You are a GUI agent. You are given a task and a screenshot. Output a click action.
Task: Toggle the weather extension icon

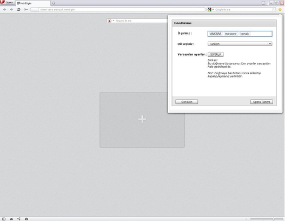(x=280, y=9)
